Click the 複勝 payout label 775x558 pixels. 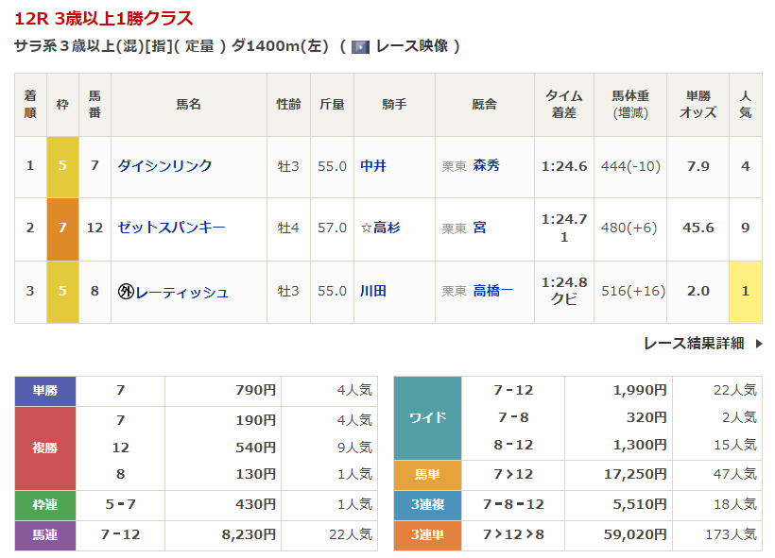click(45, 448)
